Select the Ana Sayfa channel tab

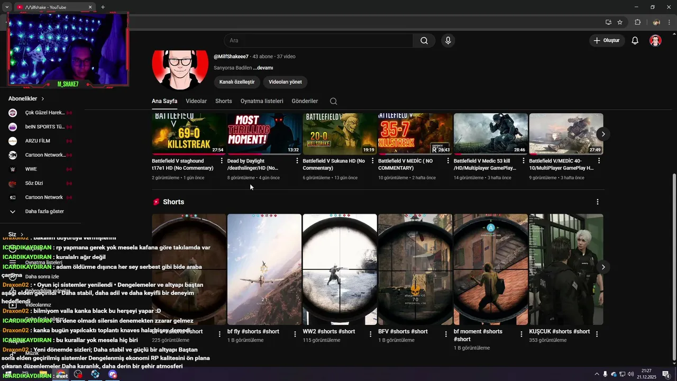[x=164, y=101]
